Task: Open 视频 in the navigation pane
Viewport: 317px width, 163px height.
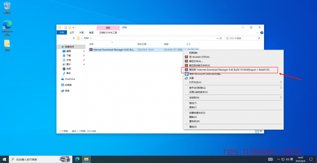Action: click(68, 69)
